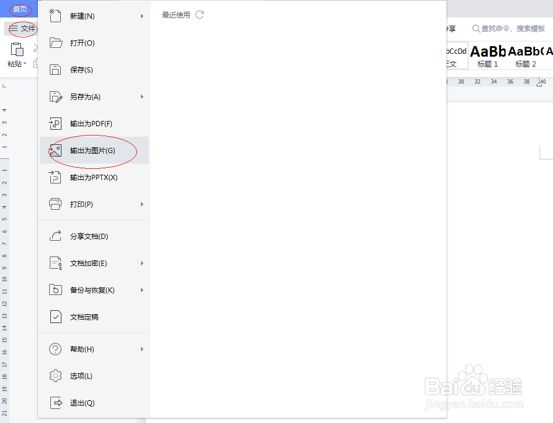Click the hamburger icon beside 文件
Image resolution: width=553 pixels, height=423 pixels.
(x=13, y=29)
